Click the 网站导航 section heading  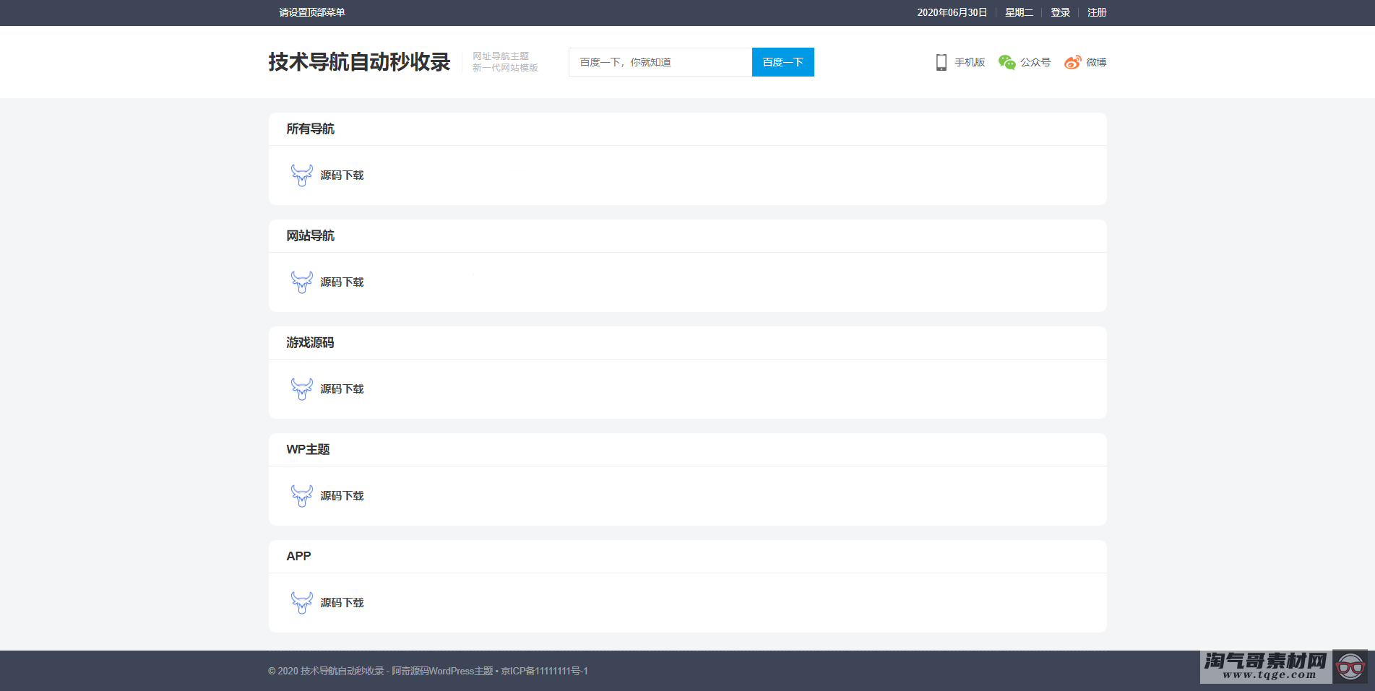(310, 235)
